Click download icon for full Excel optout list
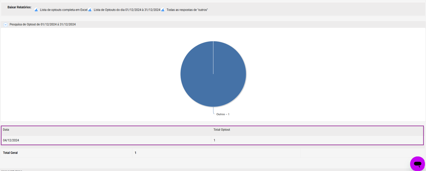This screenshot has height=171, width=426. point(36,10)
